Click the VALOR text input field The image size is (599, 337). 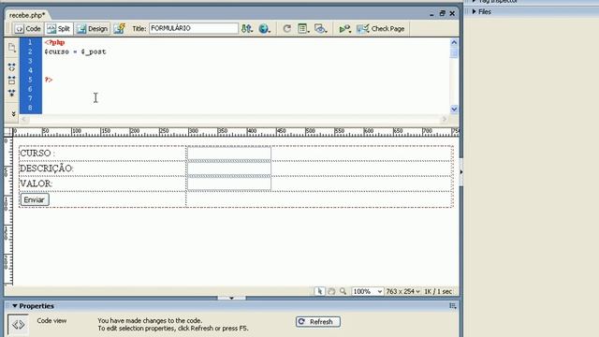[x=229, y=183]
